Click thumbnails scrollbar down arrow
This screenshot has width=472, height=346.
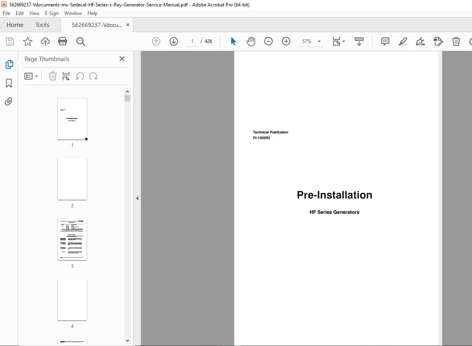[127, 341]
